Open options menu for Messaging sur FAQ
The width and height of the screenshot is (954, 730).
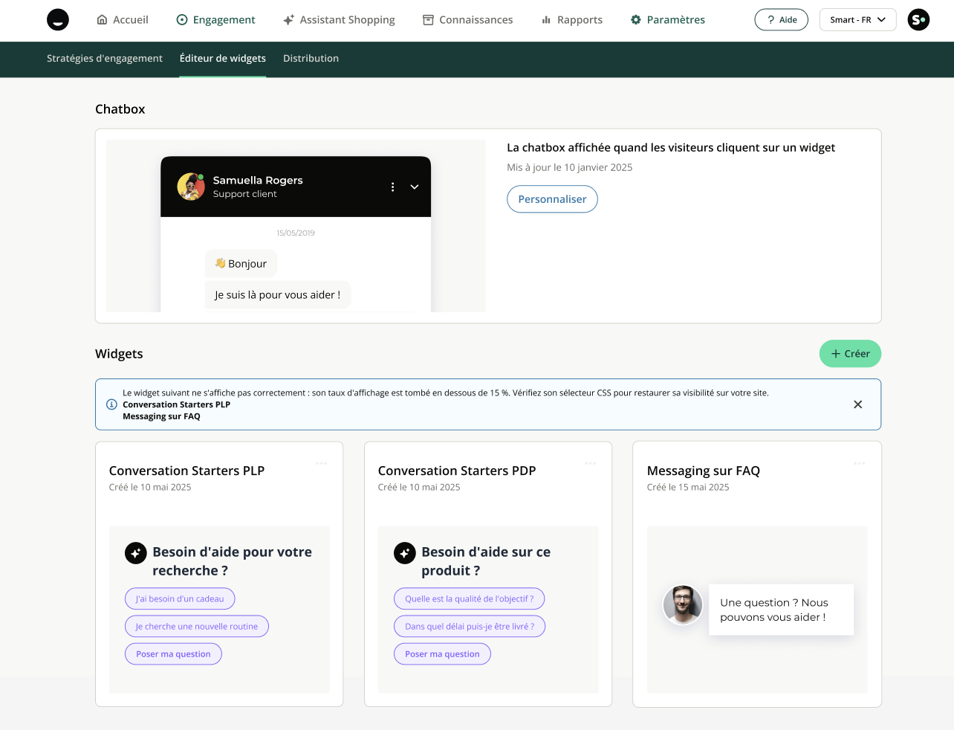pos(859,464)
